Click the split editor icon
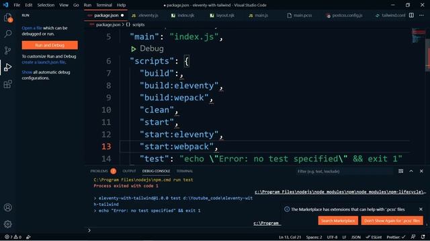The width and height of the screenshot is (430, 241). coord(411,15)
